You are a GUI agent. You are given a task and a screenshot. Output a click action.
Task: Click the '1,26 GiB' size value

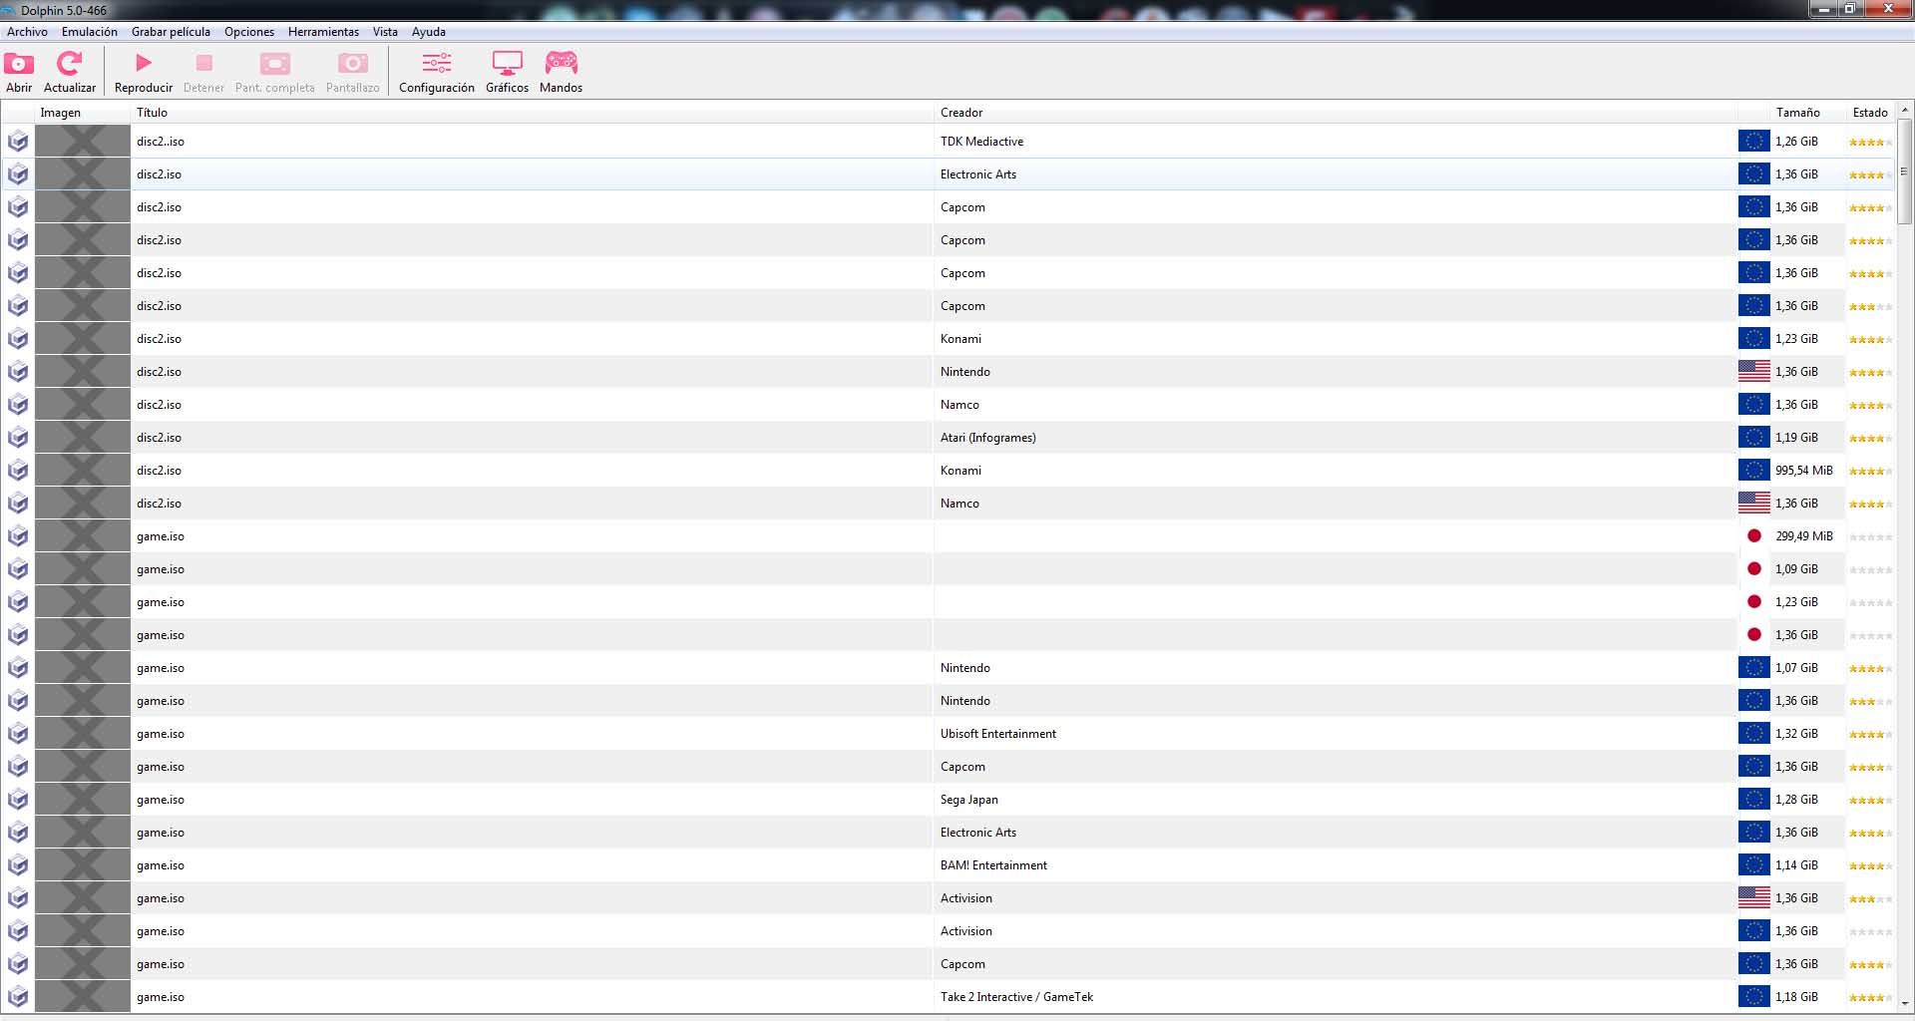[1797, 142]
